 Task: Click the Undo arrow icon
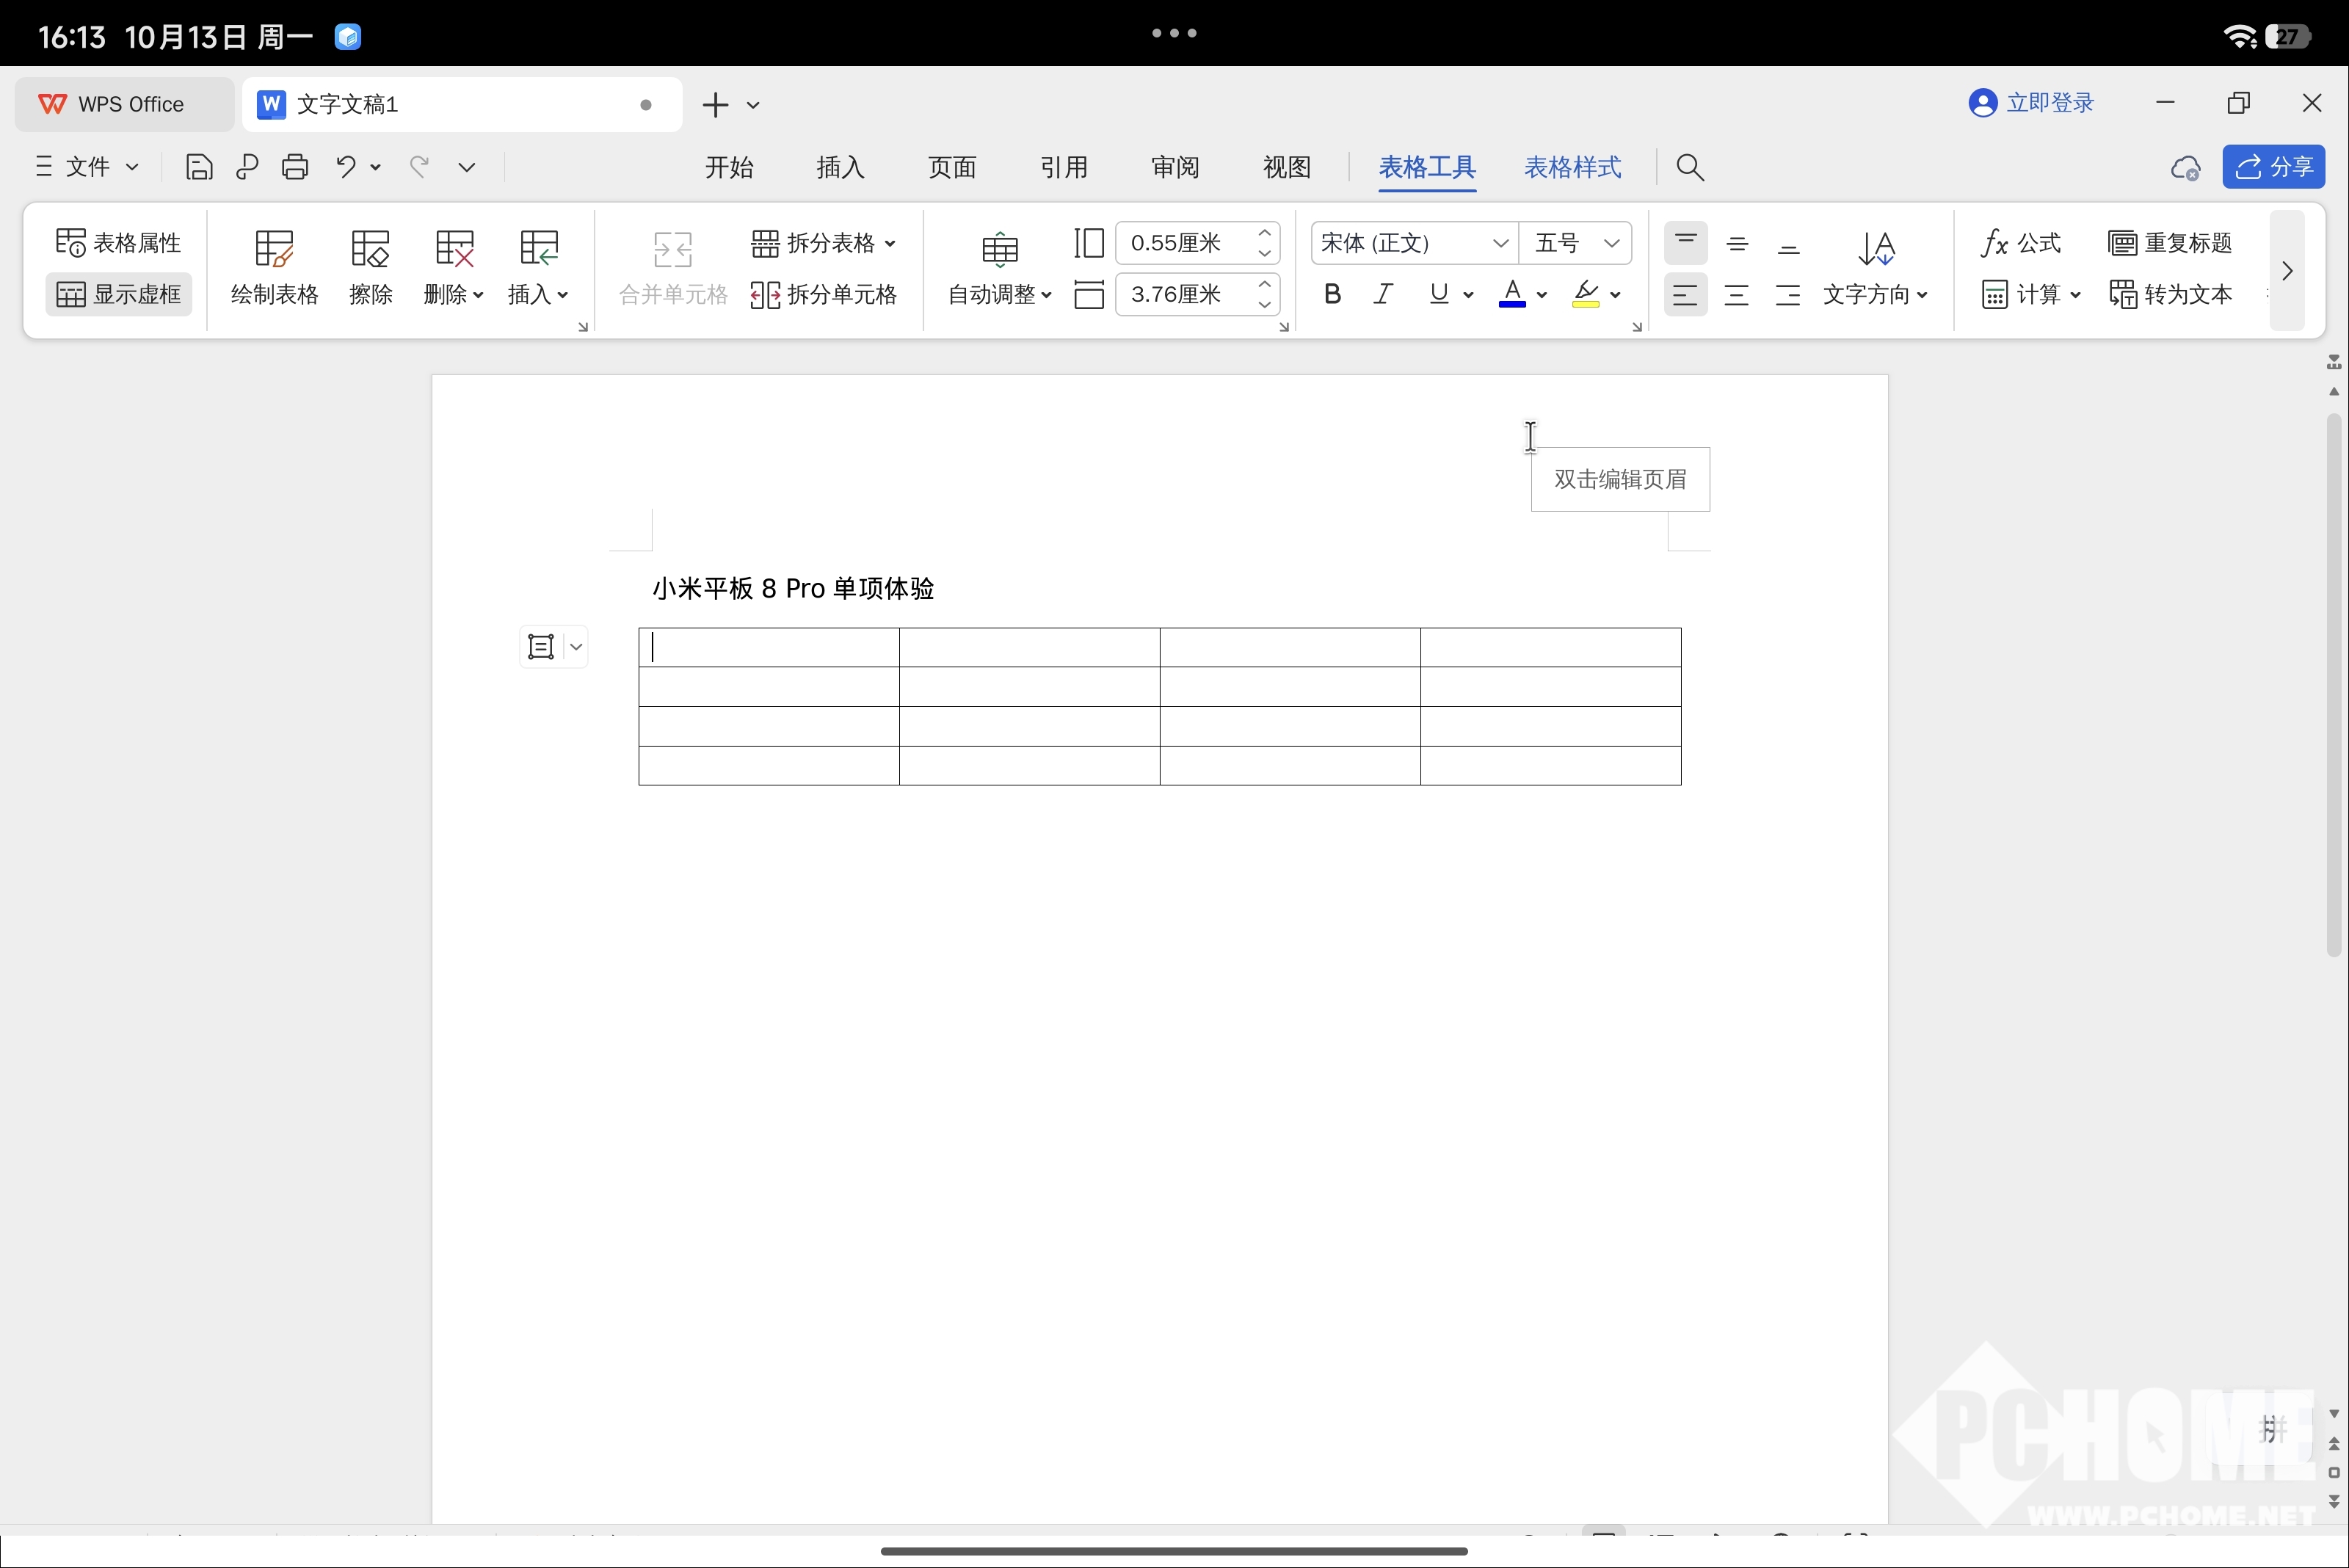click(346, 167)
